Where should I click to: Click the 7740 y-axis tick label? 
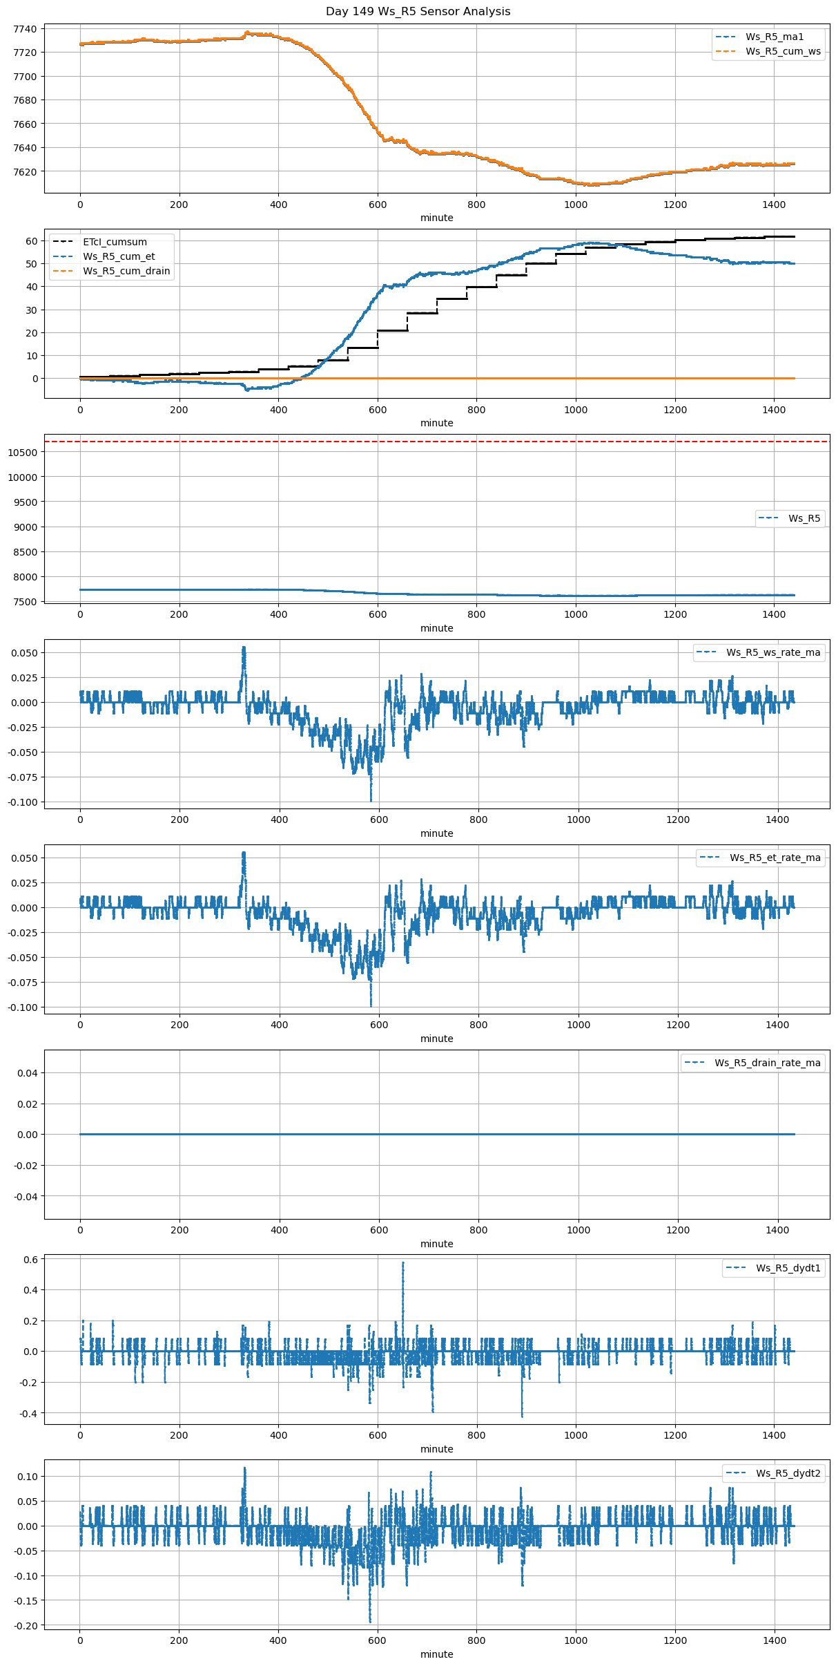25,29
